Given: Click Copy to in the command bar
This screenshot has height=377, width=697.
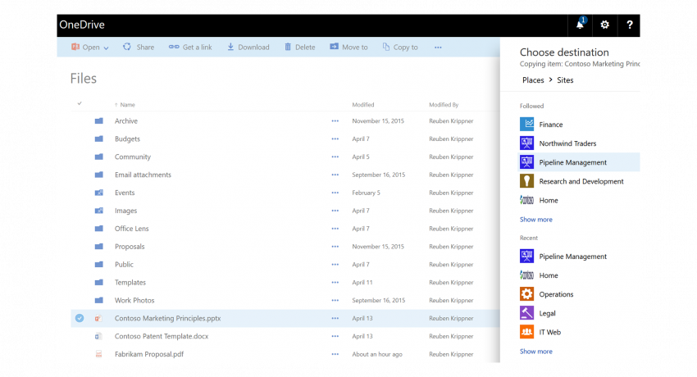Looking at the screenshot, I should click(x=400, y=47).
